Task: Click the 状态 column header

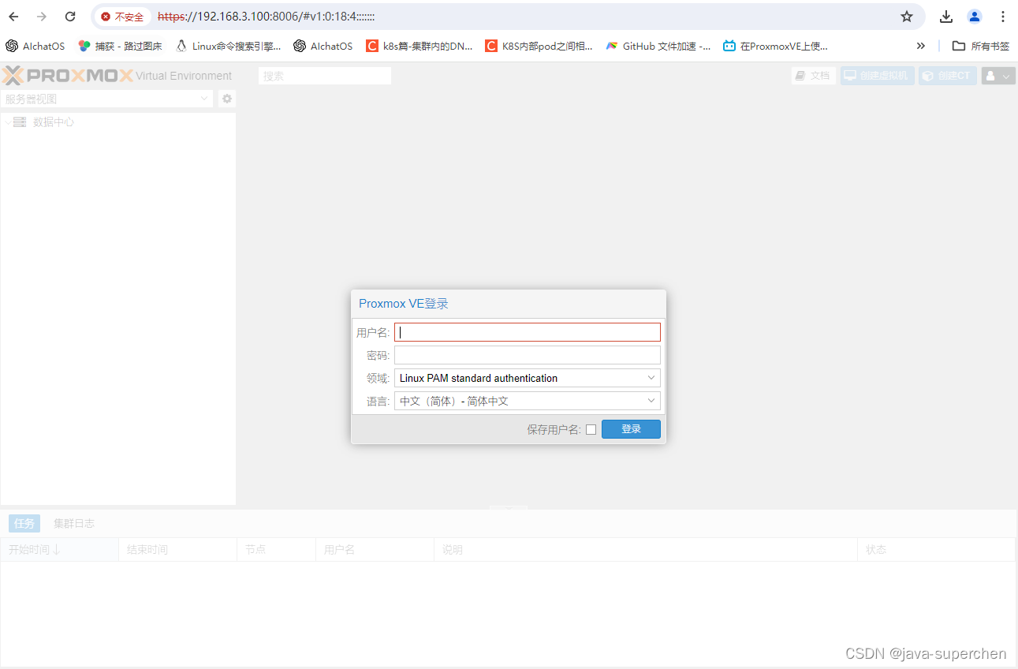Action: pyautogui.click(x=936, y=550)
